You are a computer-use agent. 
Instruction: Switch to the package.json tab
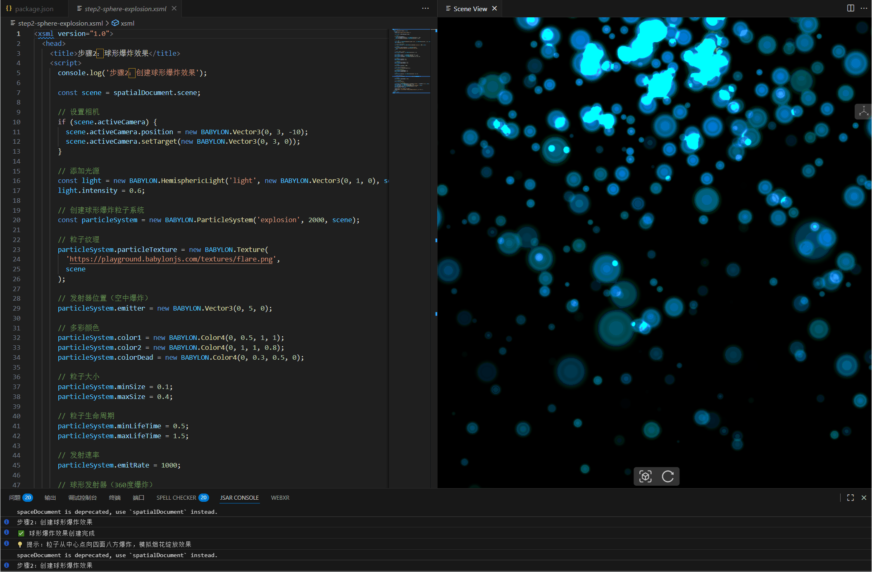pyautogui.click(x=34, y=9)
